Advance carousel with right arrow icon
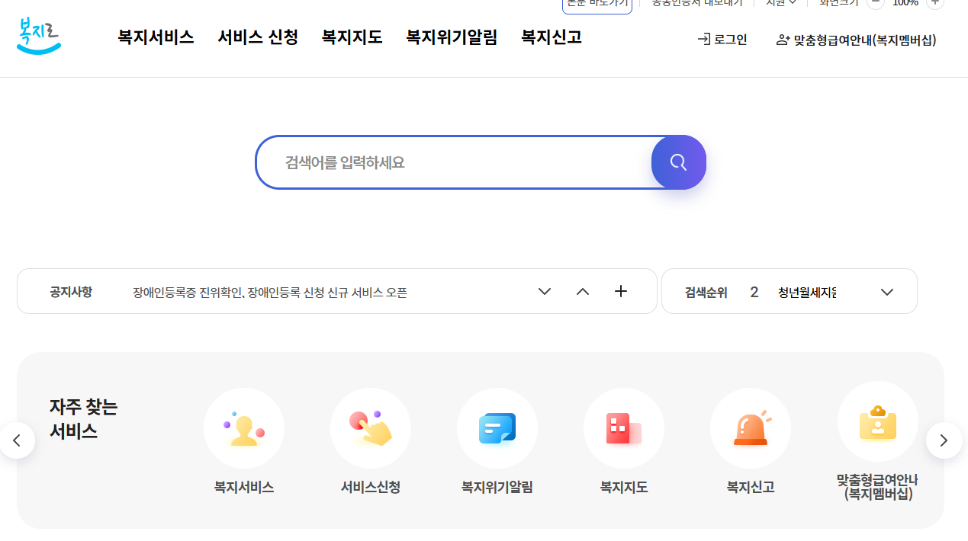 [x=944, y=440]
